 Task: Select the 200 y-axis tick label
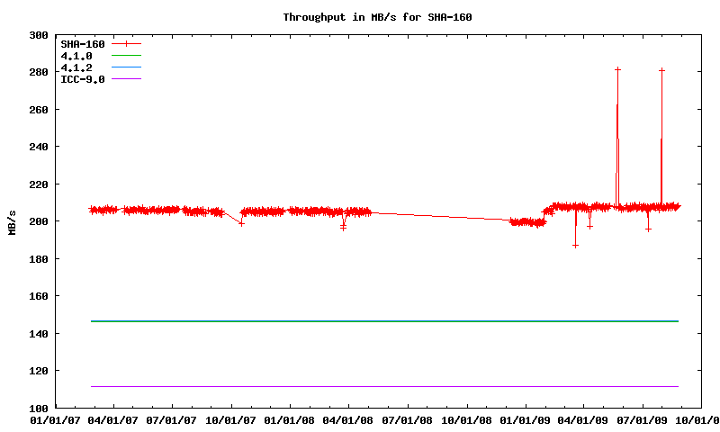39,221
